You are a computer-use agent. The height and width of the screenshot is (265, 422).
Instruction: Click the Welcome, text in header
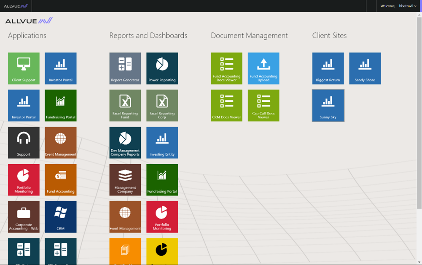click(x=388, y=6)
